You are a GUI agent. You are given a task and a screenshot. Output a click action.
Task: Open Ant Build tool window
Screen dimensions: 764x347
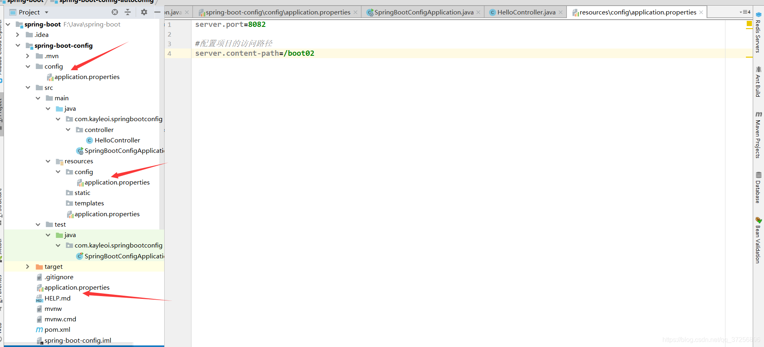758,82
